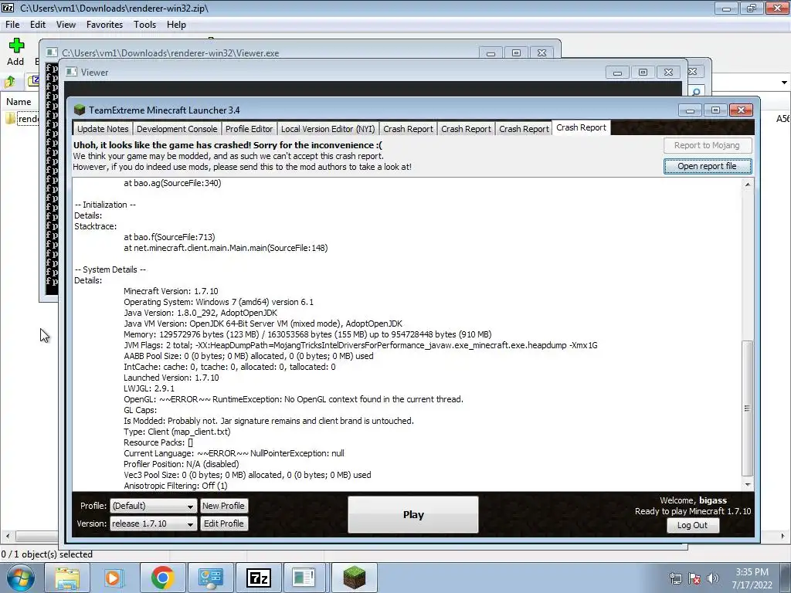Click the volume speaker tray icon

tap(713, 578)
